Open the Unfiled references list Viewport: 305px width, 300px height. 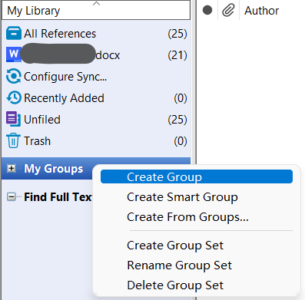point(96,119)
